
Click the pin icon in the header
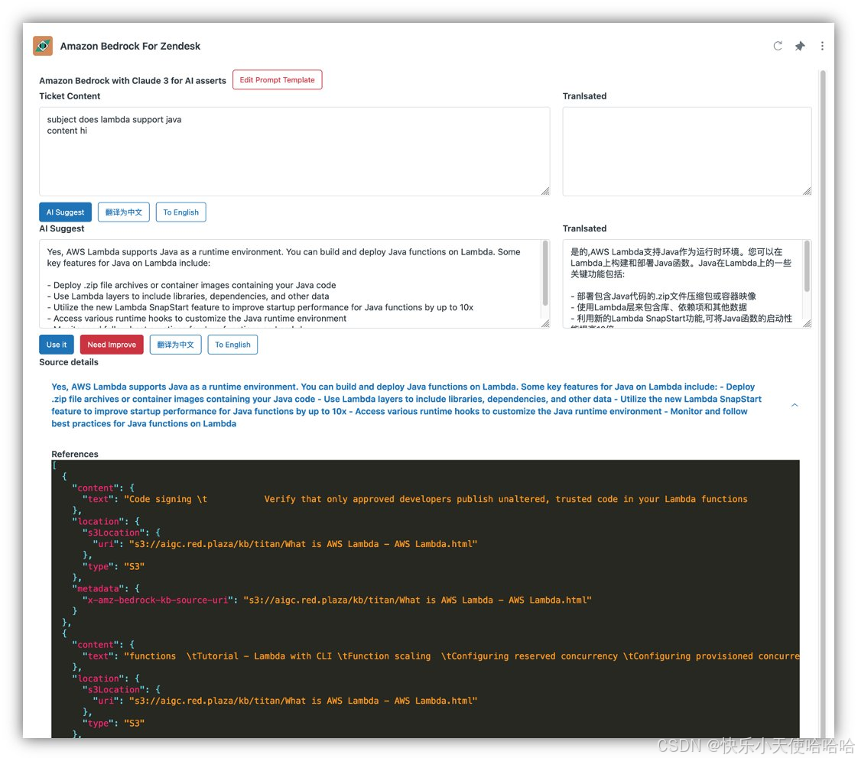pos(799,46)
